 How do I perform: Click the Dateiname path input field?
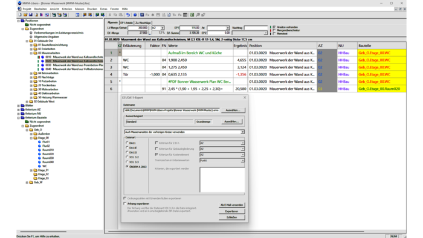point(172,110)
